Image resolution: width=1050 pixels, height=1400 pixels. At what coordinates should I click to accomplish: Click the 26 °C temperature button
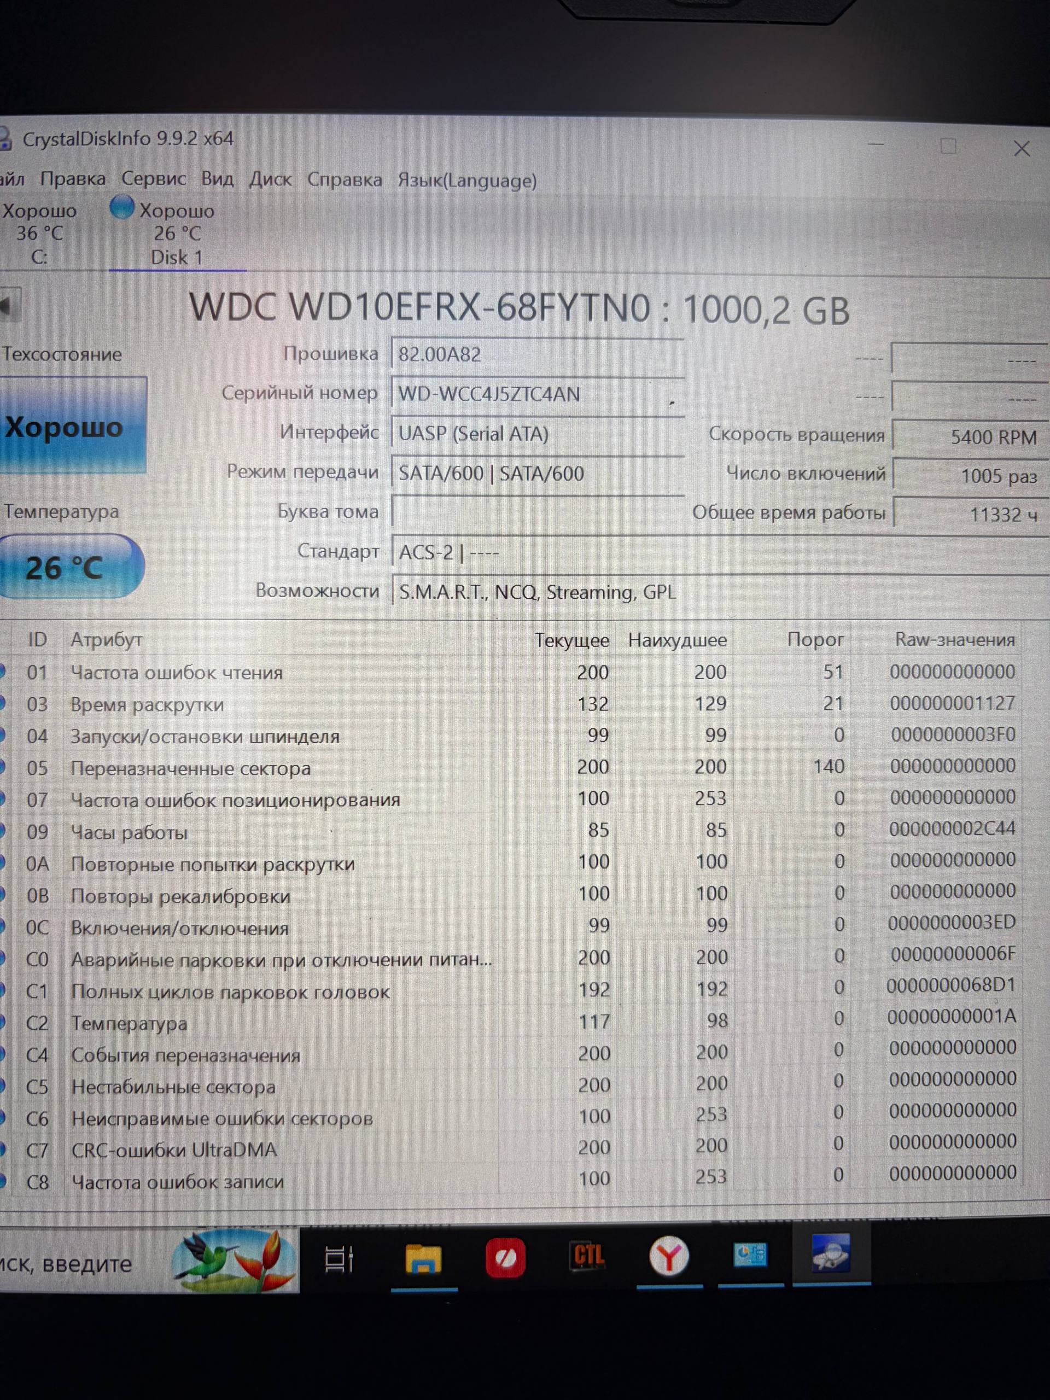[71, 567]
